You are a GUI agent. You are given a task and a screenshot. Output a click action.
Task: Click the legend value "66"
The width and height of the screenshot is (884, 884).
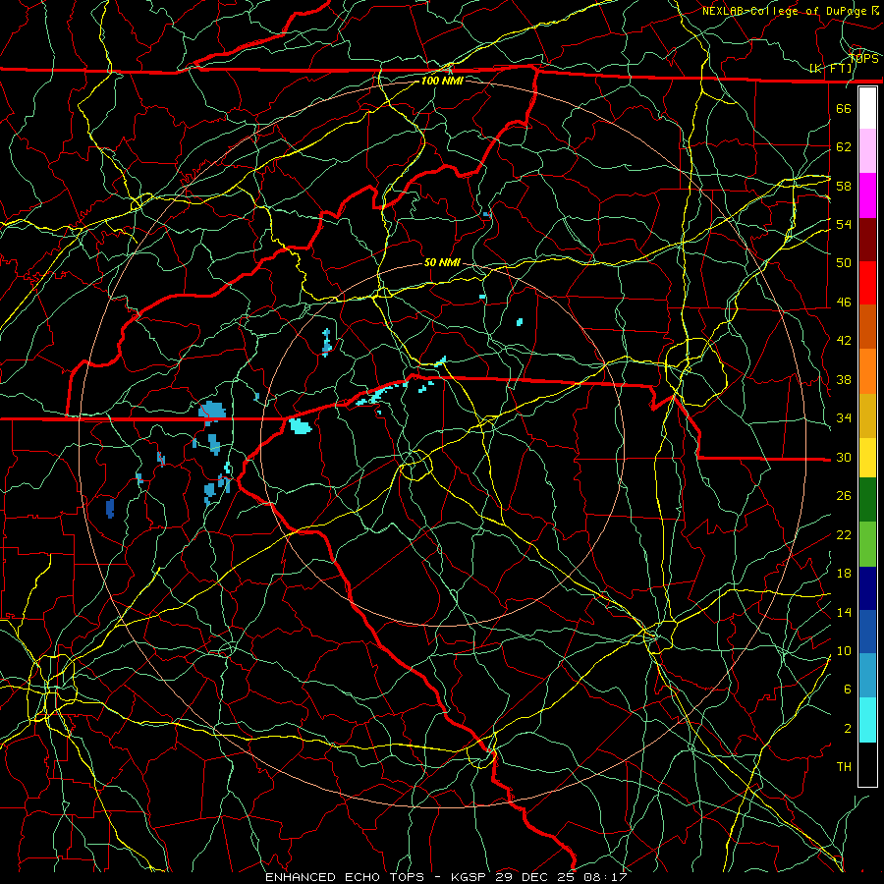click(x=844, y=108)
